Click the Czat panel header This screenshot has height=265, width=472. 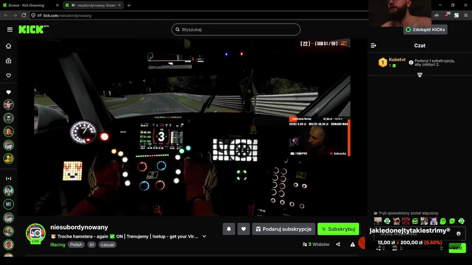click(x=420, y=46)
